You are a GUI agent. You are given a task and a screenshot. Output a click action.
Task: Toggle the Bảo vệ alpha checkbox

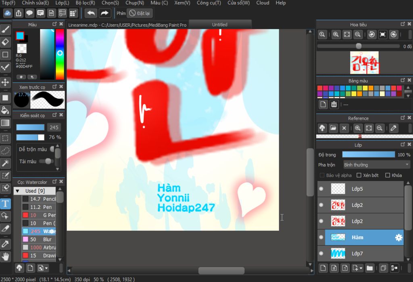pyautogui.click(x=322, y=175)
